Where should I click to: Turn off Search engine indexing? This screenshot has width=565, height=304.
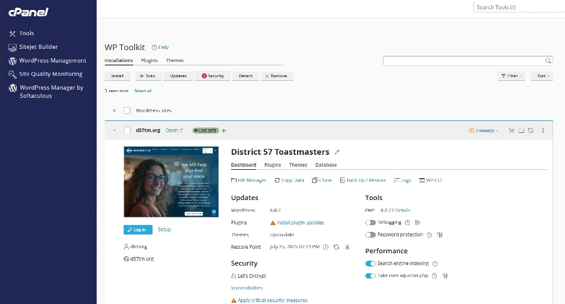coord(370,264)
